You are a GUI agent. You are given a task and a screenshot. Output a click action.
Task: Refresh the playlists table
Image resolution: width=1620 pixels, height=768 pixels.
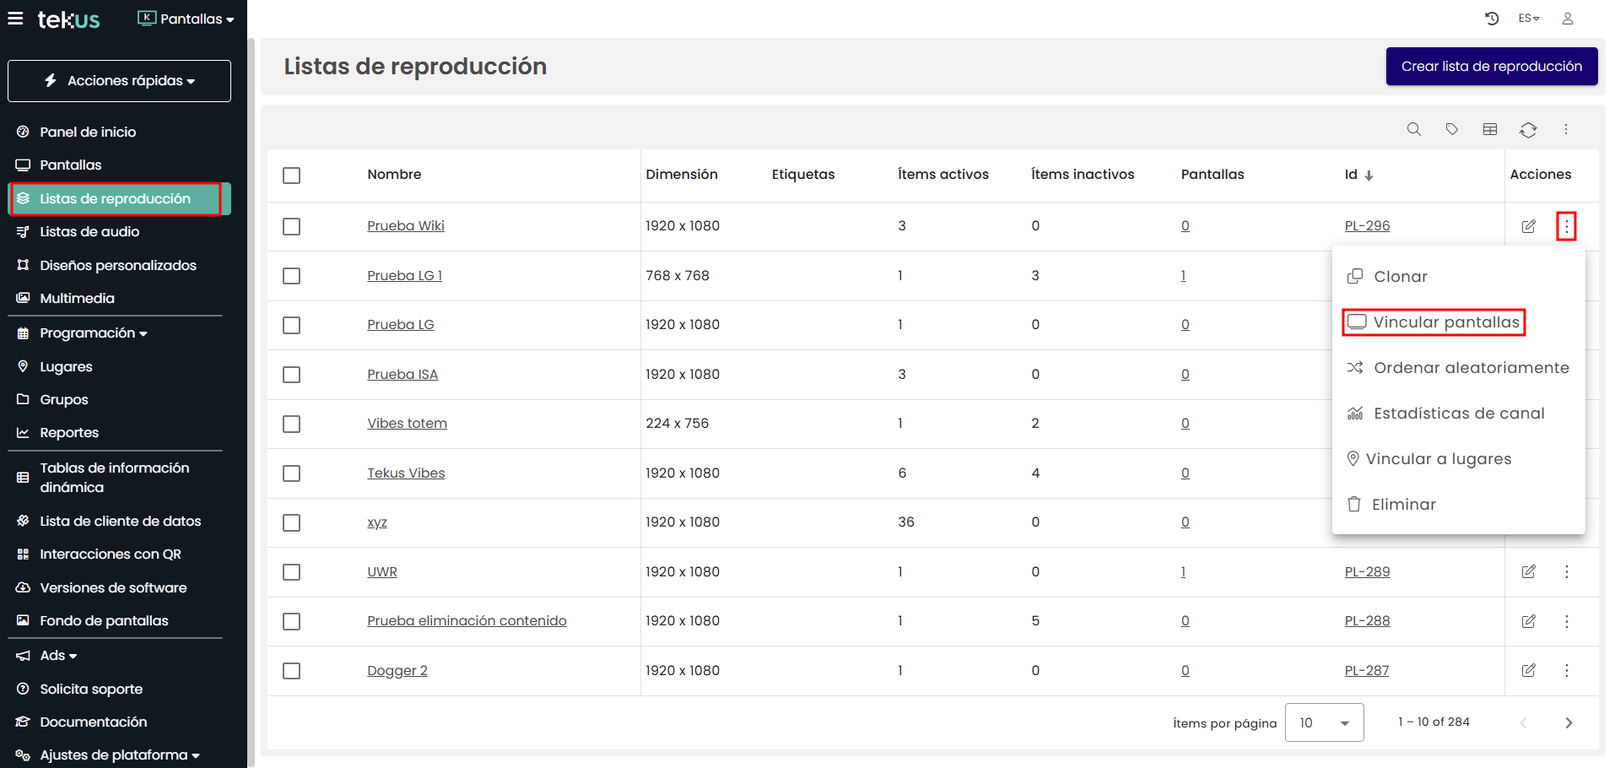(1528, 130)
